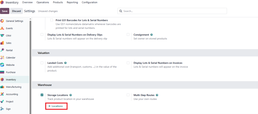Enable the Consignment checkbox

click(128, 35)
